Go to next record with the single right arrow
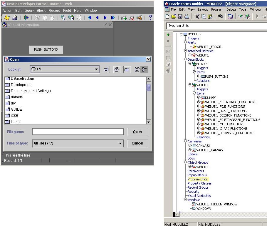The image size is (267, 226). point(105,18)
